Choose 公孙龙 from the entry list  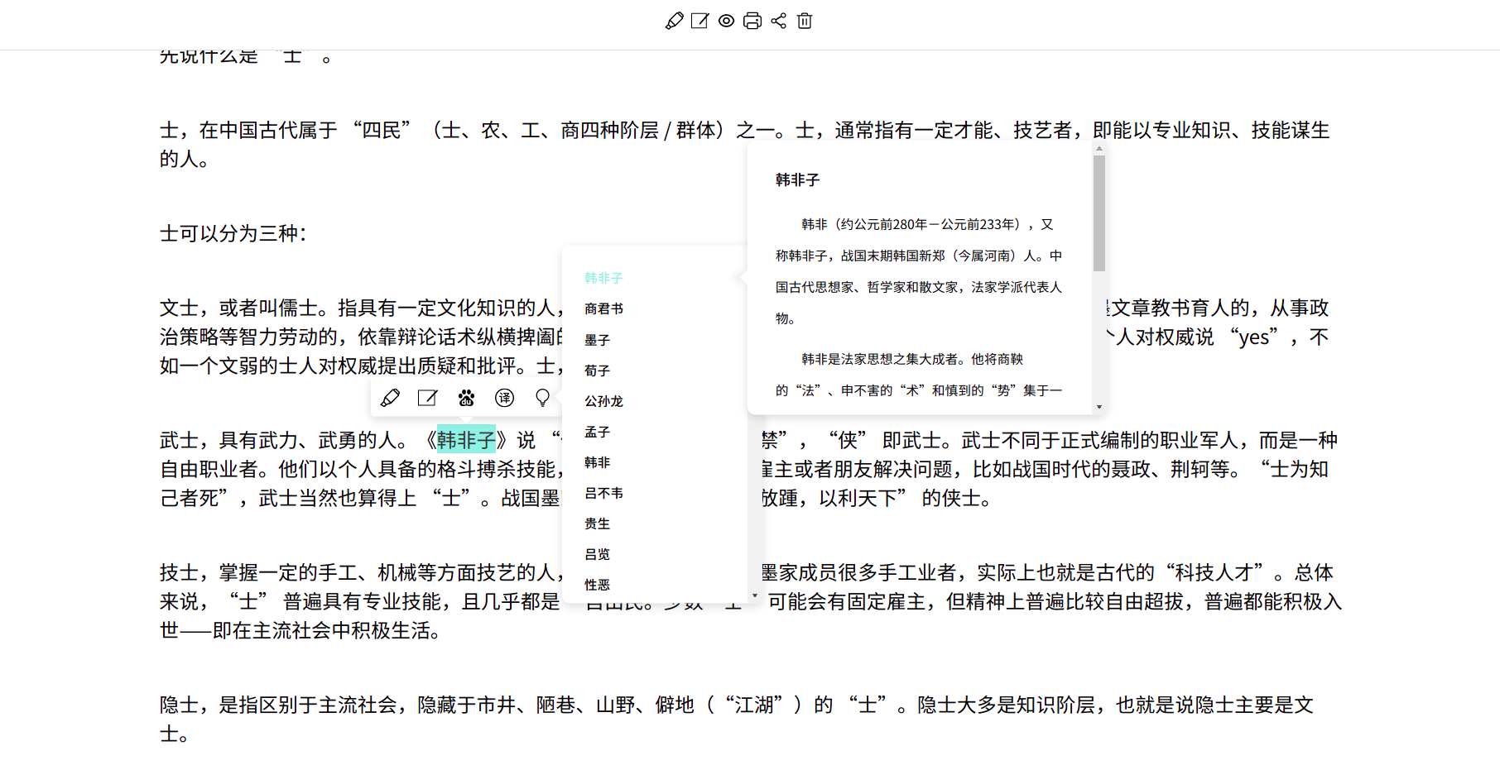pyautogui.click(x=603, y=400)
